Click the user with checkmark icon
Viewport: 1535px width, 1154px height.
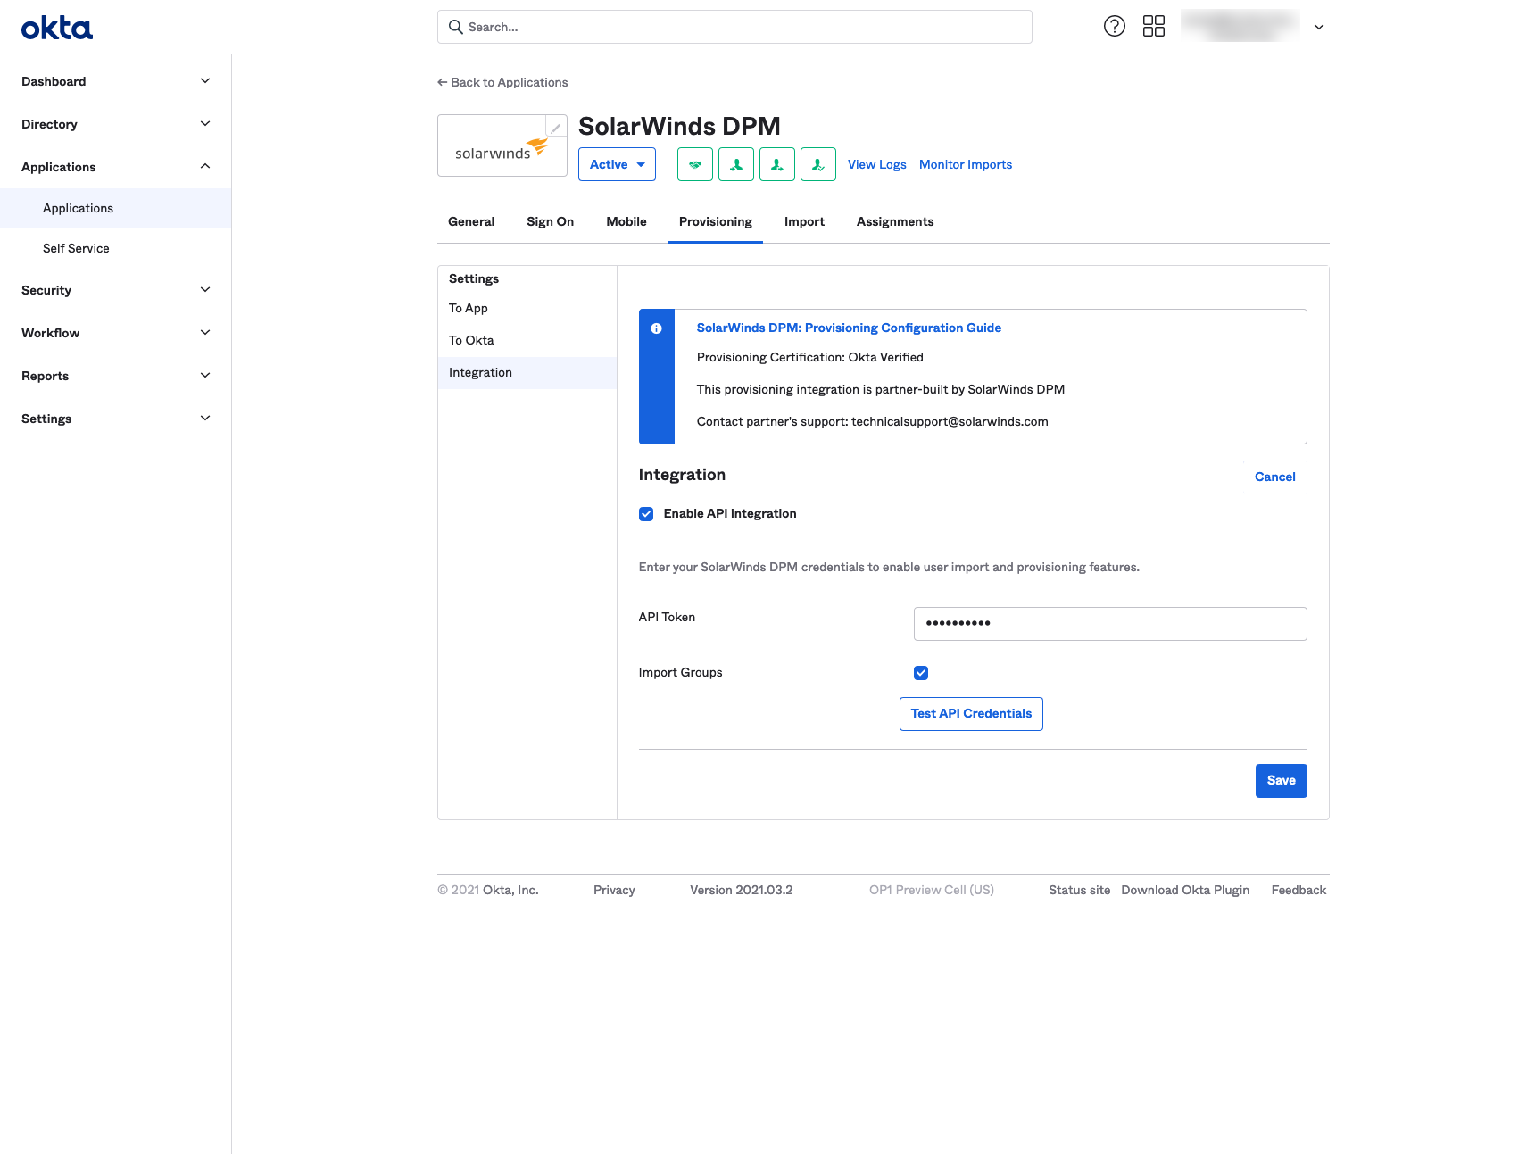tap(818, 164)
